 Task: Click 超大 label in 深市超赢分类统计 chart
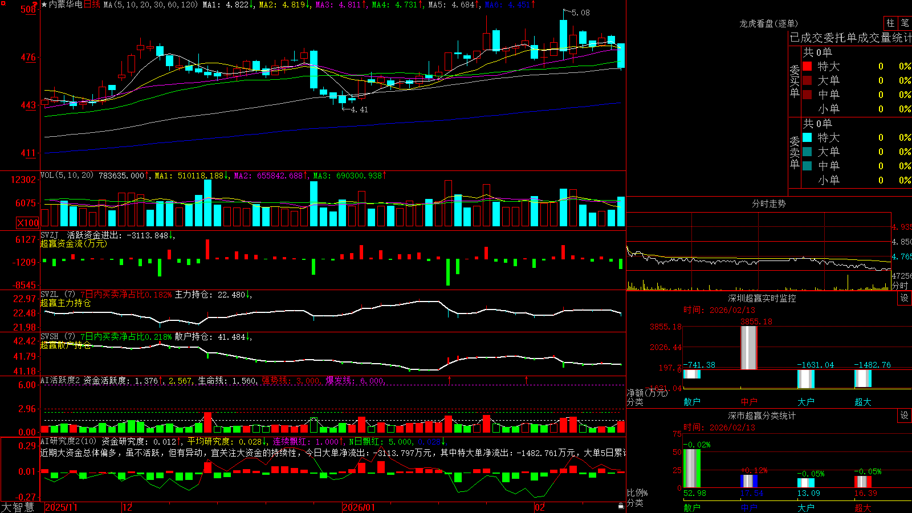[863, 507]
